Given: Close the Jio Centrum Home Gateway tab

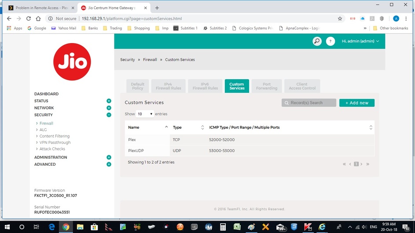Looking at the screenshot, I should click(x=145, y=8).
